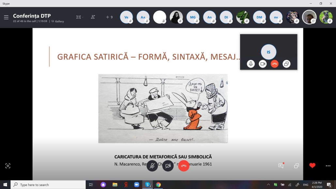Toggle video in the IS mini call window
Image resolution: width=336 pixels, height=189 pixels.
click(263, 64)
